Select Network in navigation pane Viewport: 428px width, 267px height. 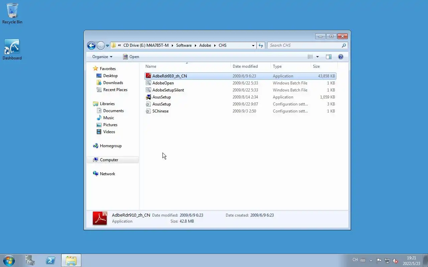107,174
